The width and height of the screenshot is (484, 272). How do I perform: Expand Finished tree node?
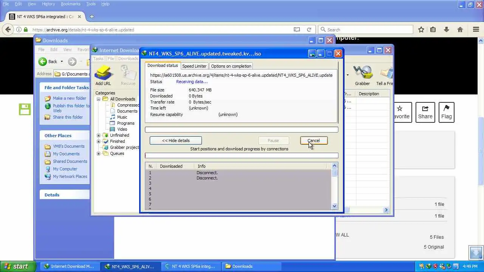[x=98, y=141]
